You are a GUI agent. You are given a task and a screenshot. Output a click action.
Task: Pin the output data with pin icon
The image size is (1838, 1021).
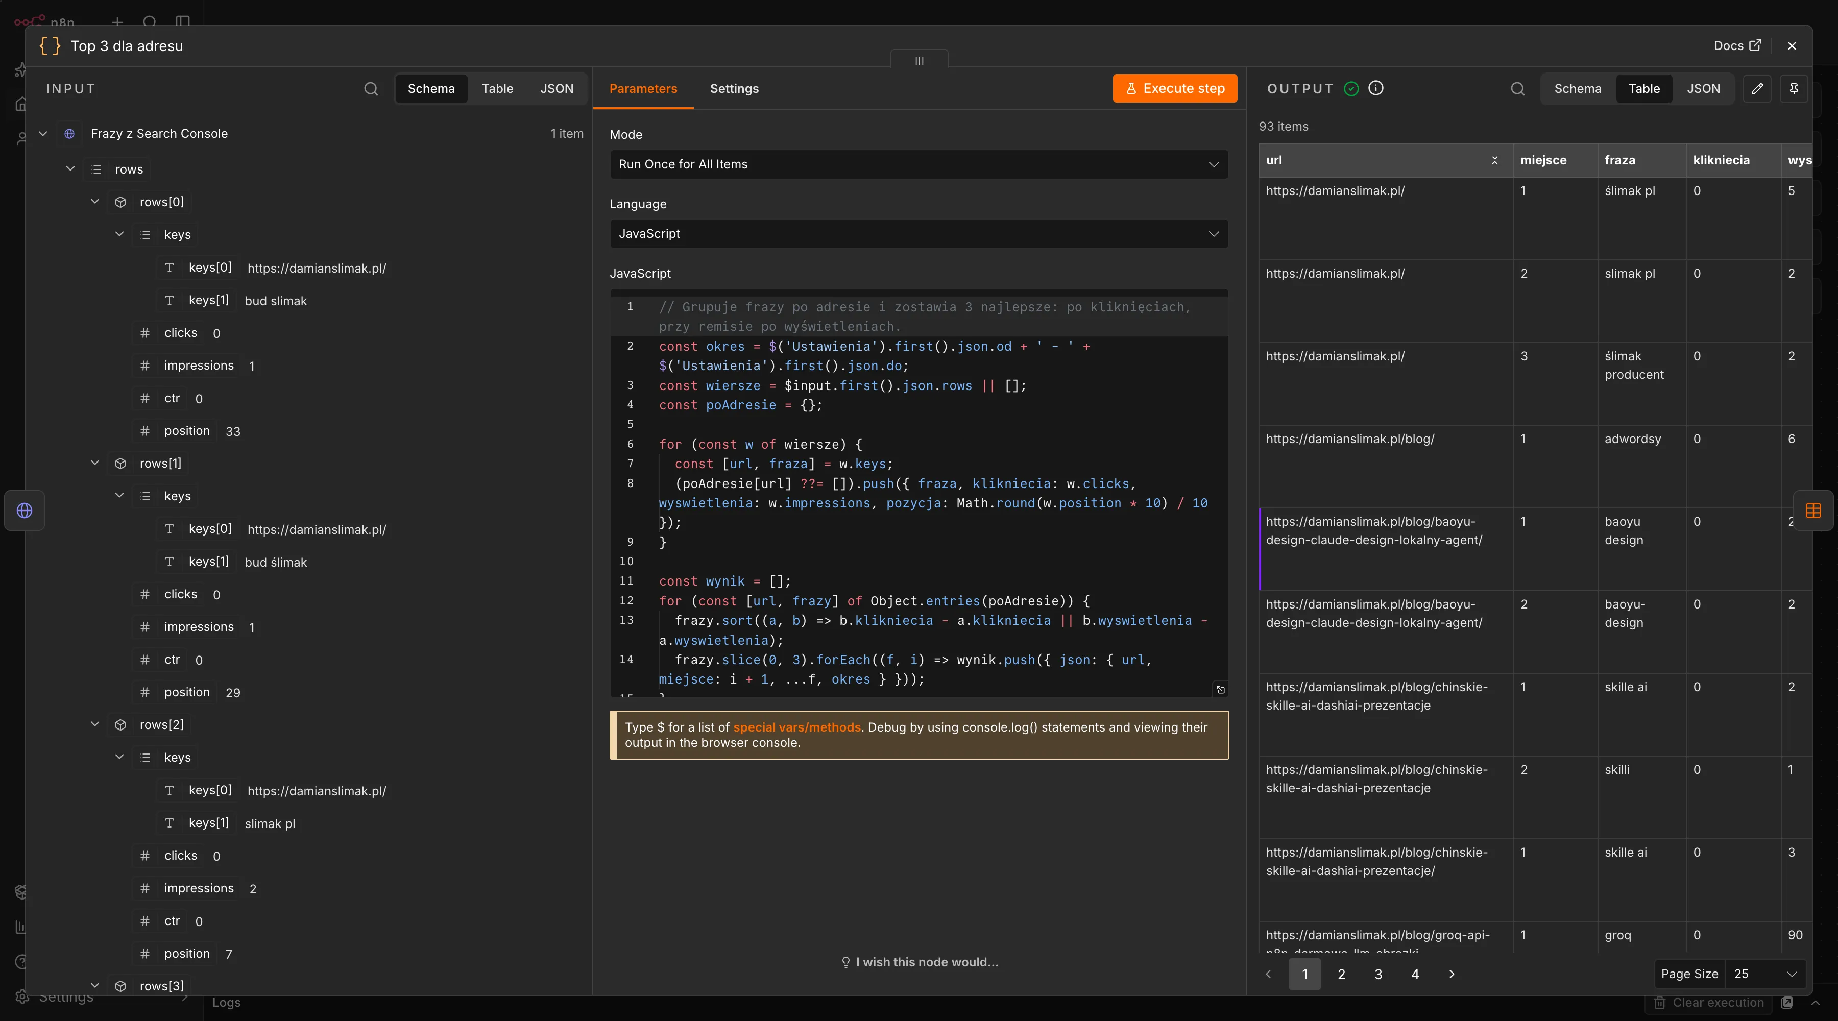coord(1794,88)
